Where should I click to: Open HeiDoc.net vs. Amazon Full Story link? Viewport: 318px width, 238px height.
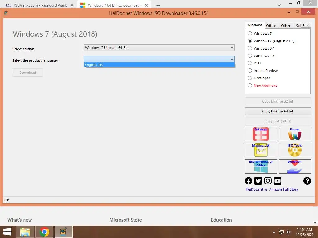point(272,189)
